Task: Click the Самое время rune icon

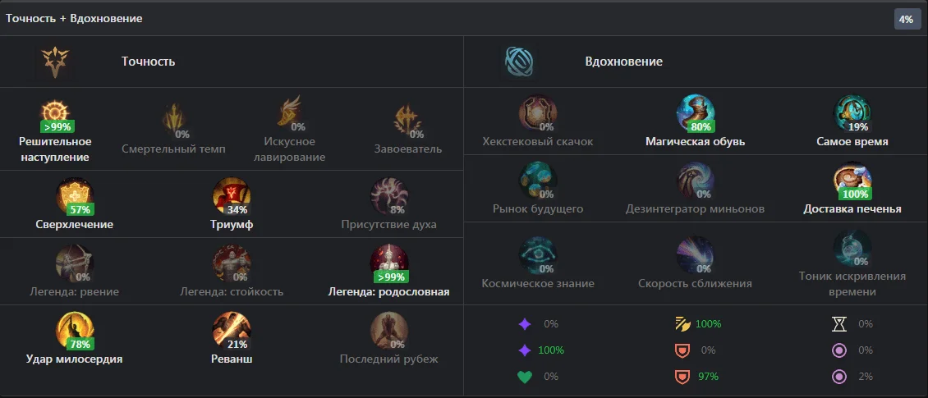Action: point(852,113)
